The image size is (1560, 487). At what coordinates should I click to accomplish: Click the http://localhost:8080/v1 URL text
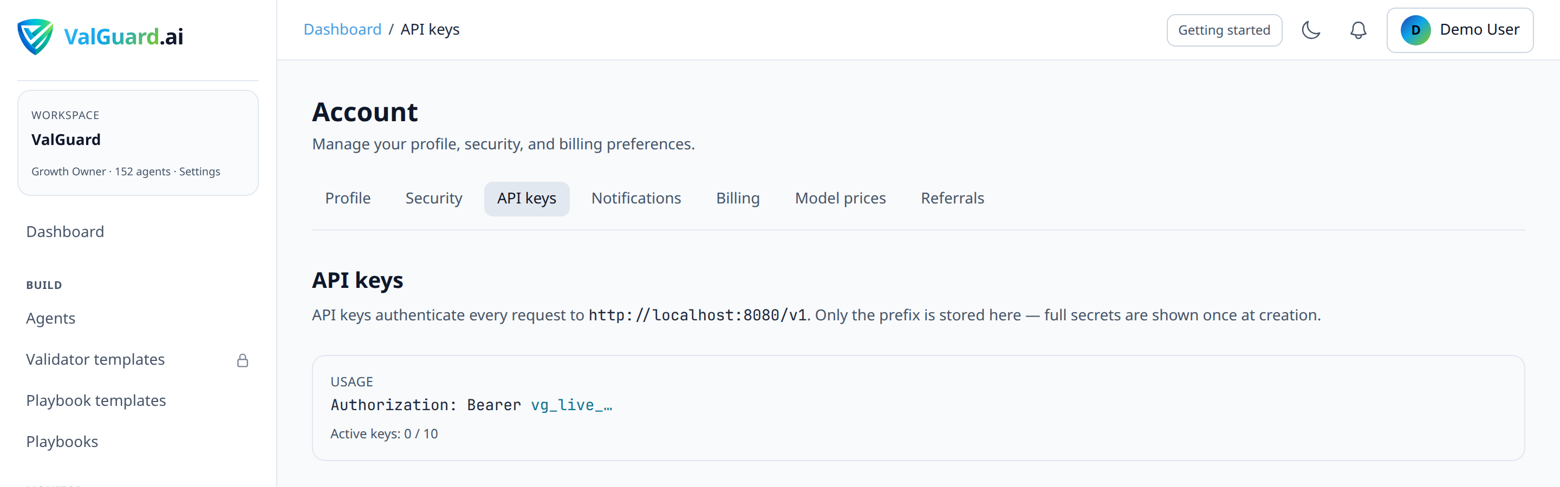coord(697,315)
